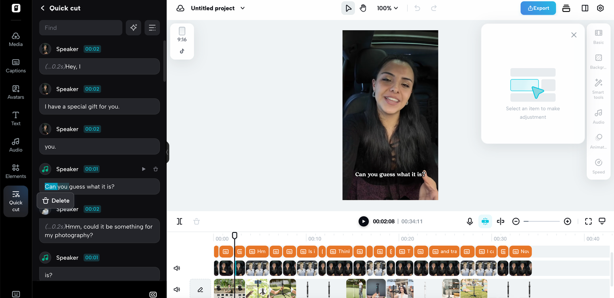This screenshot has height=298, width=614.
Task: Switch to the Avatars tab
Action: tap(15, 92)
